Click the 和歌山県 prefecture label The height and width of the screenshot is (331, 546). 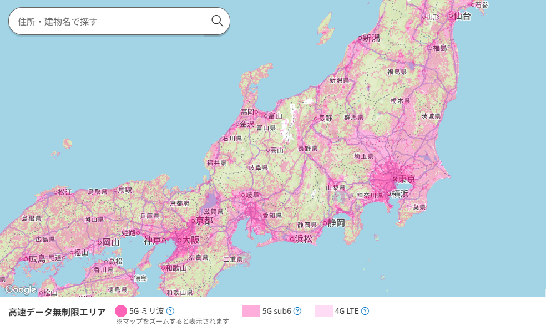(180, 292)
